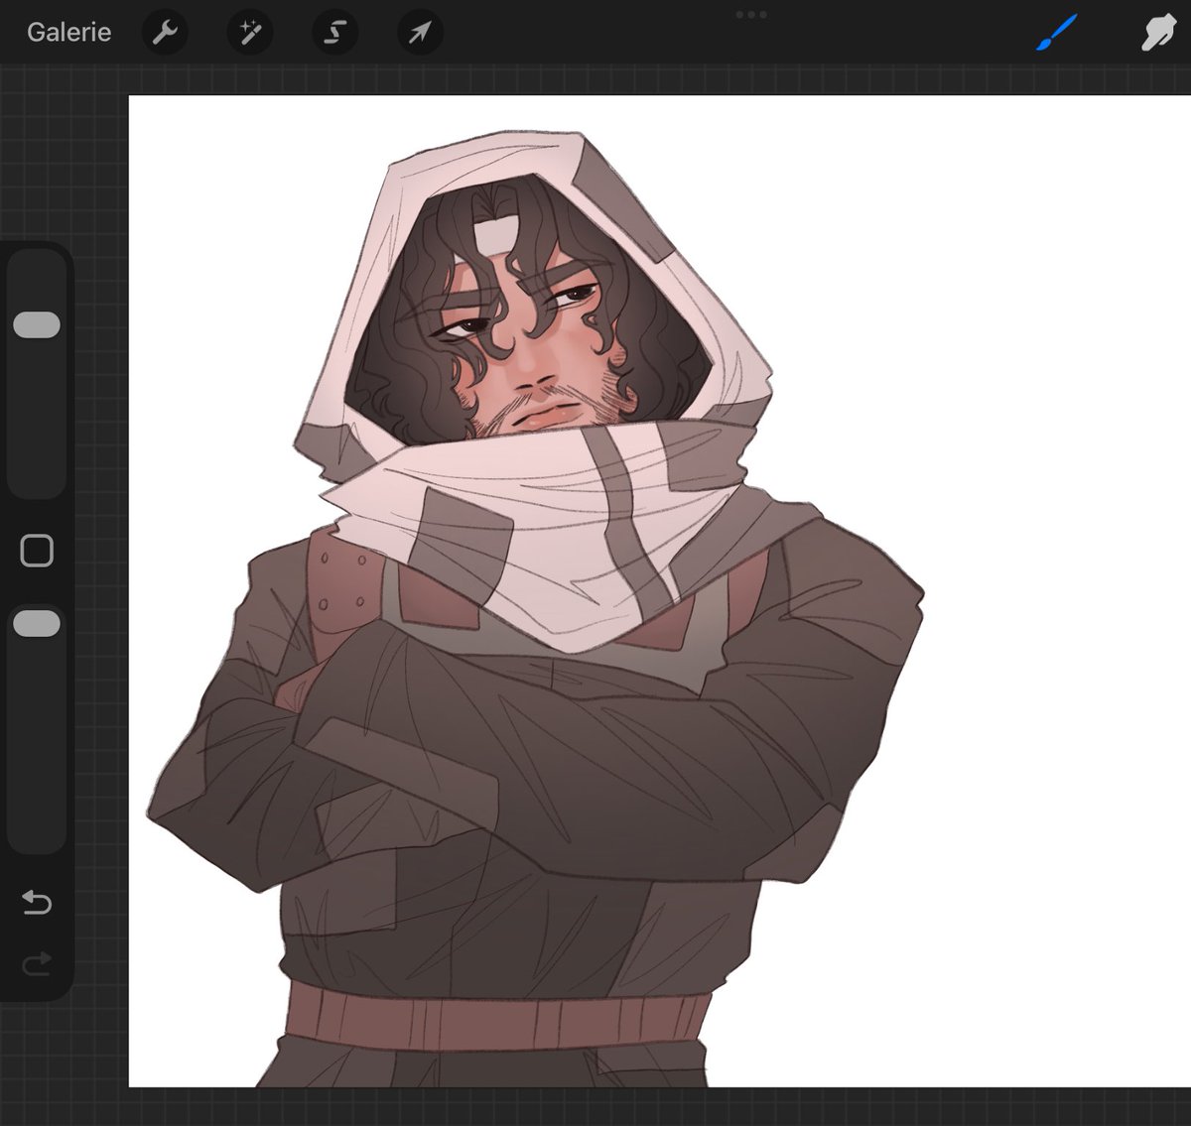
Task: Toggle the eyedropper with the sidebar square
Action: click(x=36, y=550)
